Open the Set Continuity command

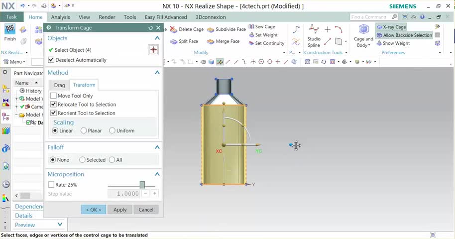pos(266,43)
